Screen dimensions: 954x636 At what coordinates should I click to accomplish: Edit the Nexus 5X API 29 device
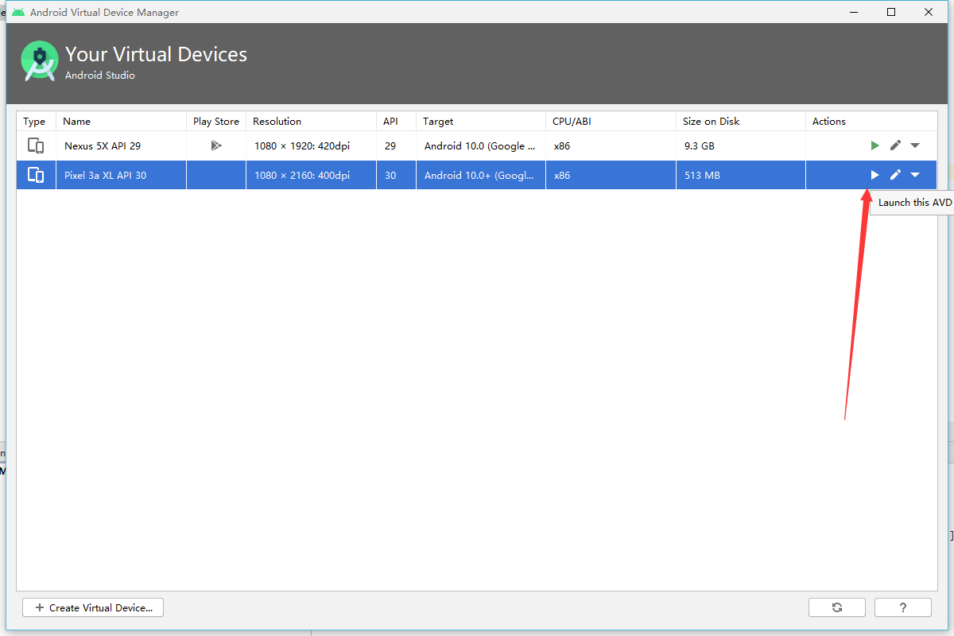[895, 145]
